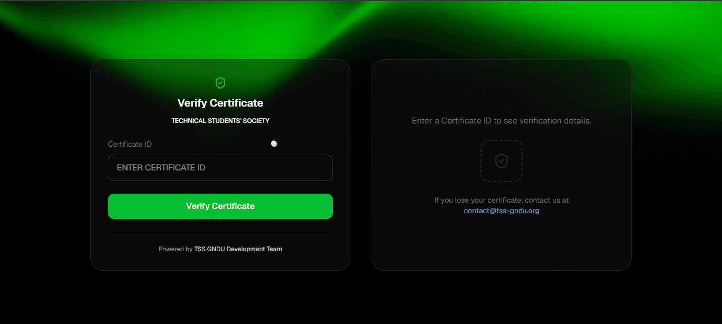Image resolution: width=722 pixels, height=324 pixels.
Task: Click the 'If you lose your certificate' text
Action: 502,201
